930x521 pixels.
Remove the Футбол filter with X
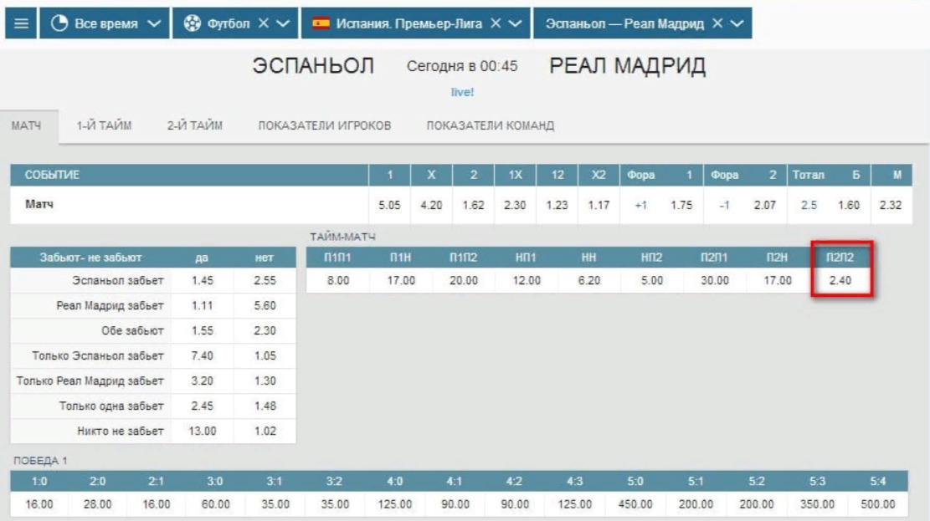click(x=264, y=23)
